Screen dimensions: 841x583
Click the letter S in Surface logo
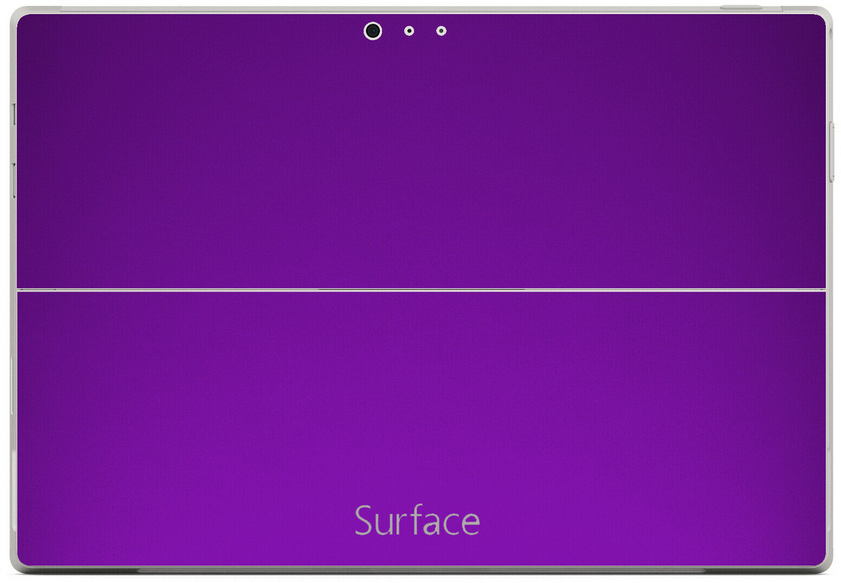tap(364, 521)
